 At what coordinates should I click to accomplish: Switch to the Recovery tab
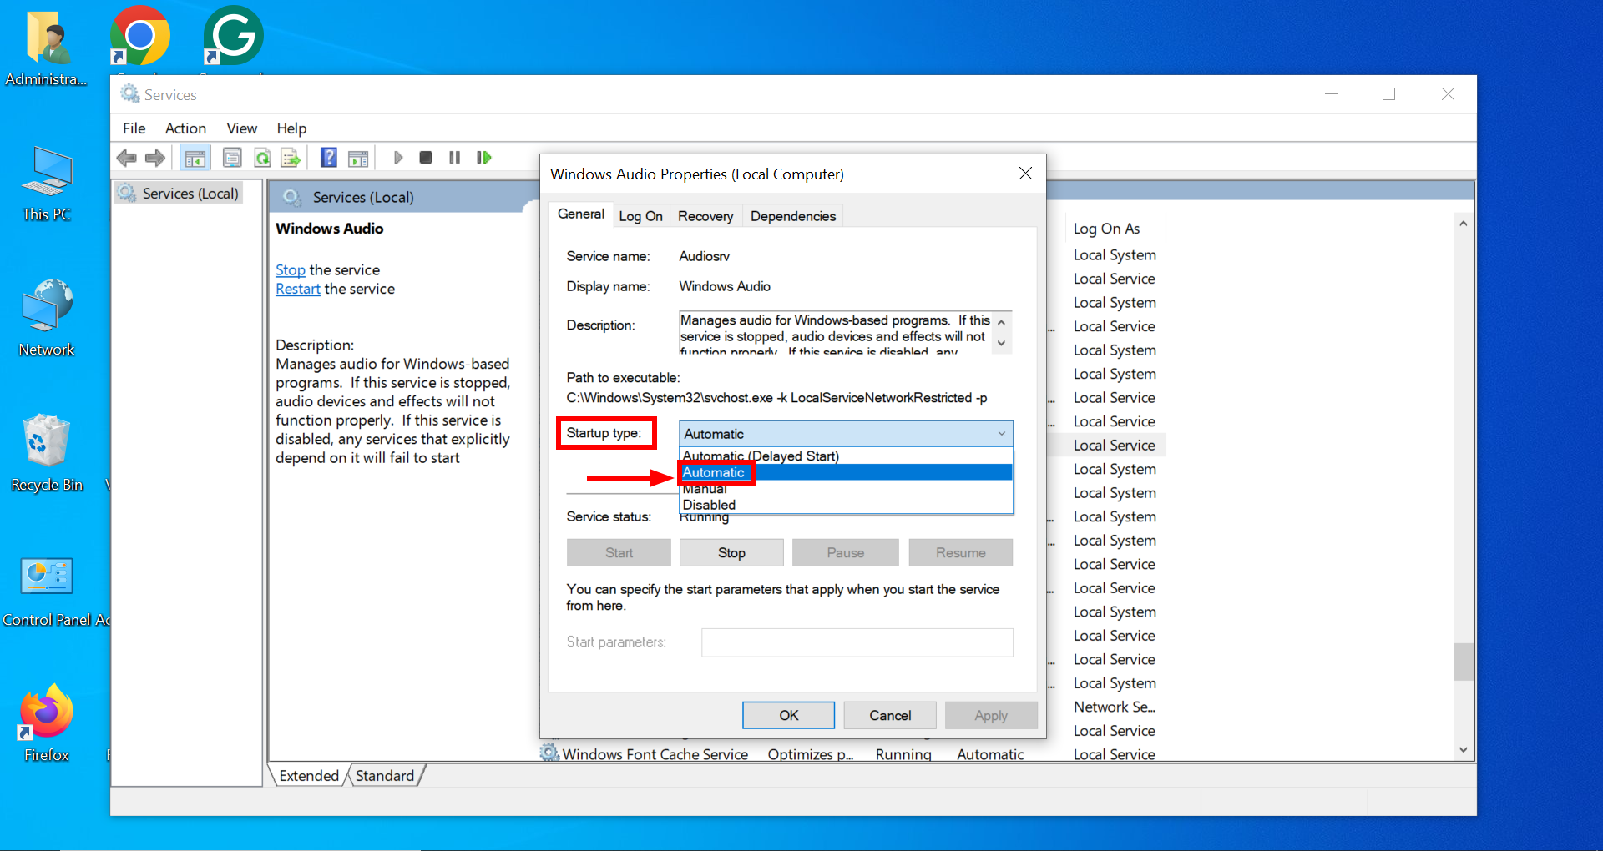[705, 216]
